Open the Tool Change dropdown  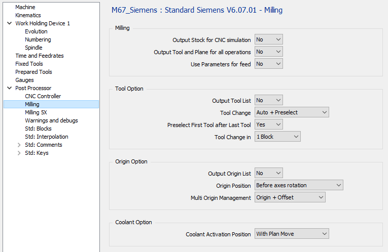[x=292, y=112]
